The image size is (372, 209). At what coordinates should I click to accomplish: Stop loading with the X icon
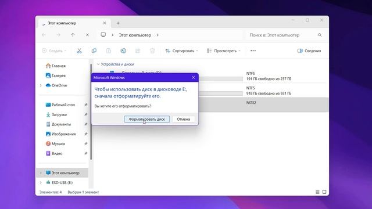87,35
